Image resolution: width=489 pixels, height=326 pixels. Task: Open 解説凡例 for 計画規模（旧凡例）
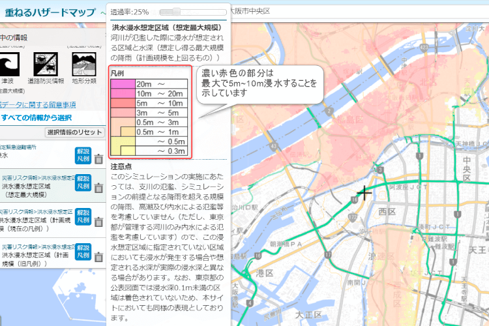point(83,252)
